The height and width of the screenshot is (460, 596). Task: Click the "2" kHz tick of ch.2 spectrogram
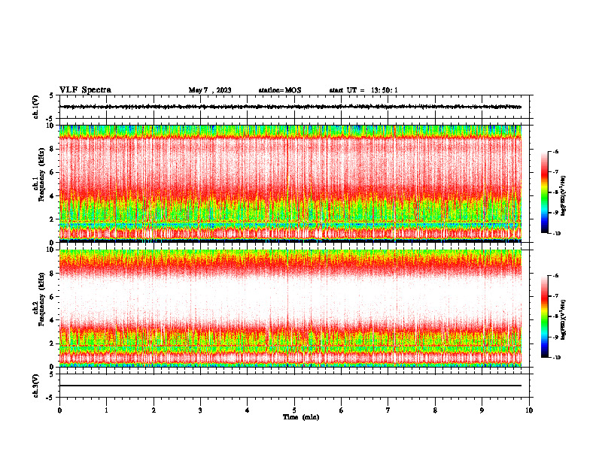(52, 343)
